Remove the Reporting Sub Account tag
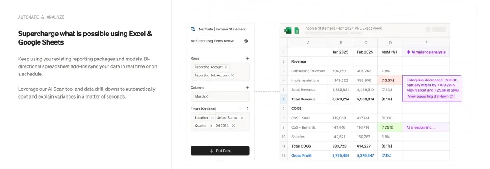Screen dimensions: 490x169 click(232, 75)
